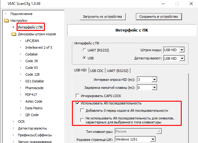198x143 pixels.
Task: Minimize the VMC ScanCfg window
Action: point(163,4)
